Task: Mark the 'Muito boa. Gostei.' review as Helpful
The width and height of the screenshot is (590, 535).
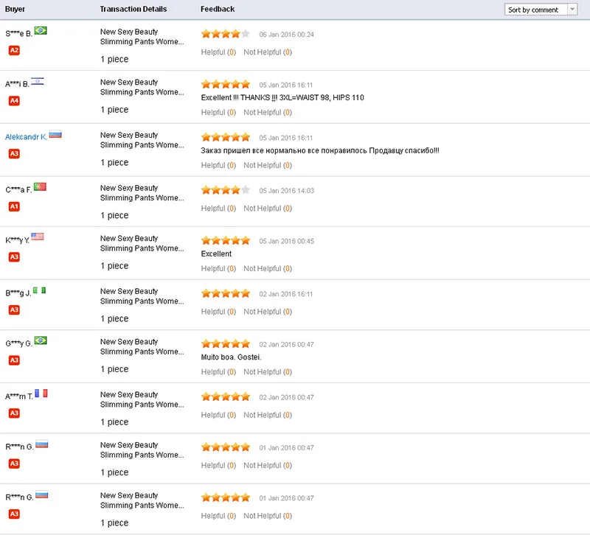Action: tap(218, 372)
